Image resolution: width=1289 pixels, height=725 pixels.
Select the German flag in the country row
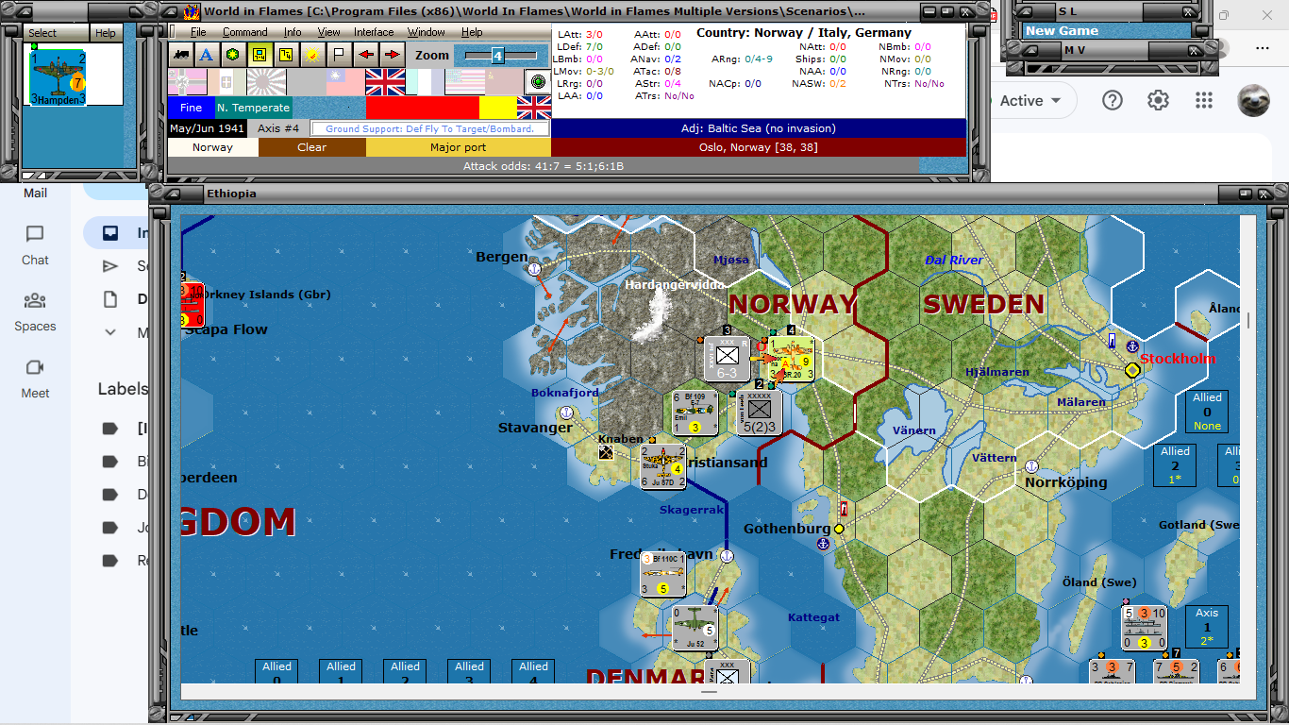(x=187, y=82)
